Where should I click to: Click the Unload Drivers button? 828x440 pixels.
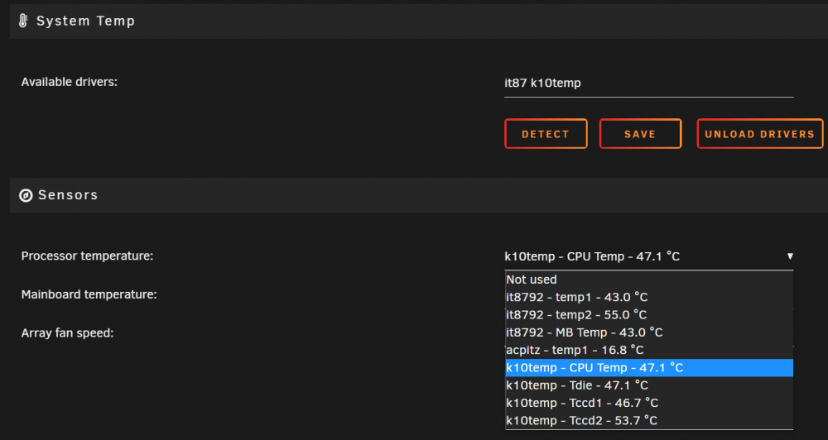pyautogui.click(x=759, y=134)
